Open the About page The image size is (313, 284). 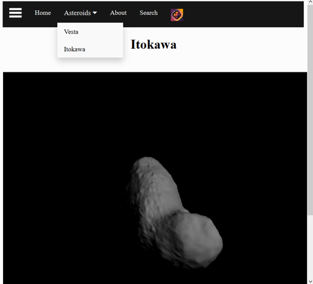click(x=118, y=13)
